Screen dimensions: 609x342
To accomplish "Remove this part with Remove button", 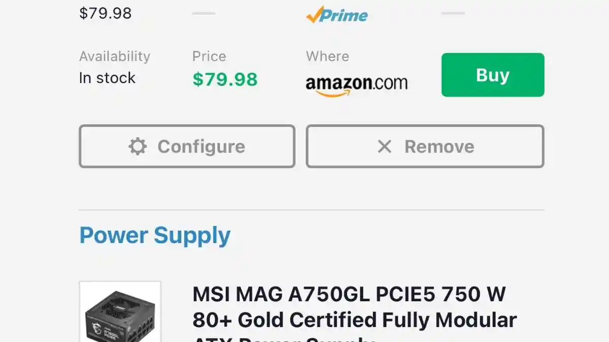I will click(x=425, y=146).
